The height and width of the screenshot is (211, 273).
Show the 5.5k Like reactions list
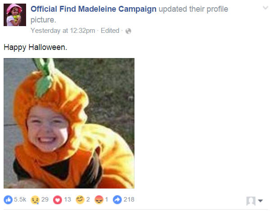[x=20, y=199]
